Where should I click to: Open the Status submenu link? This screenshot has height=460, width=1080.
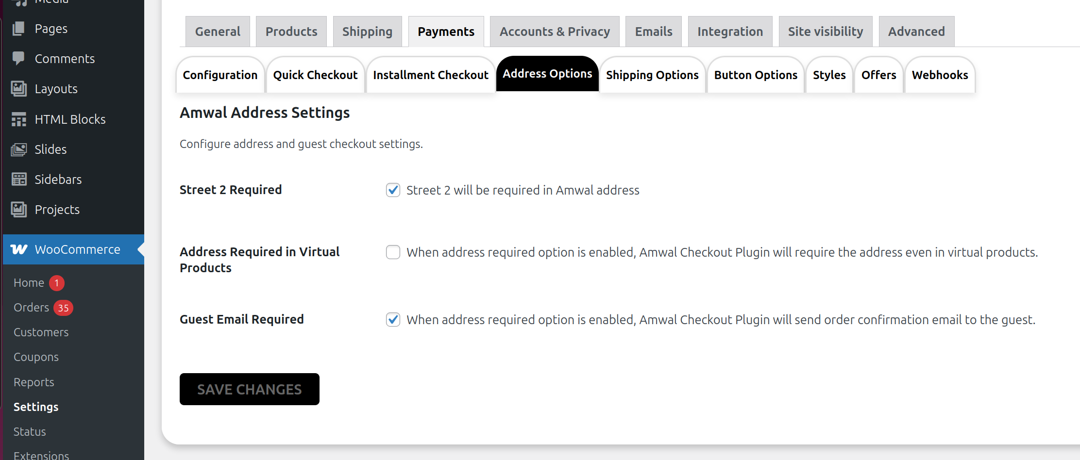[30, 432]
